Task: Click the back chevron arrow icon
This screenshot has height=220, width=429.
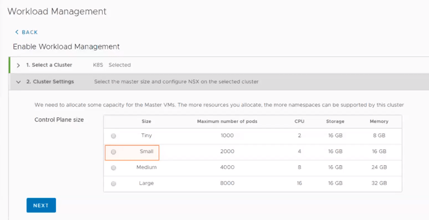Action: 16,32
